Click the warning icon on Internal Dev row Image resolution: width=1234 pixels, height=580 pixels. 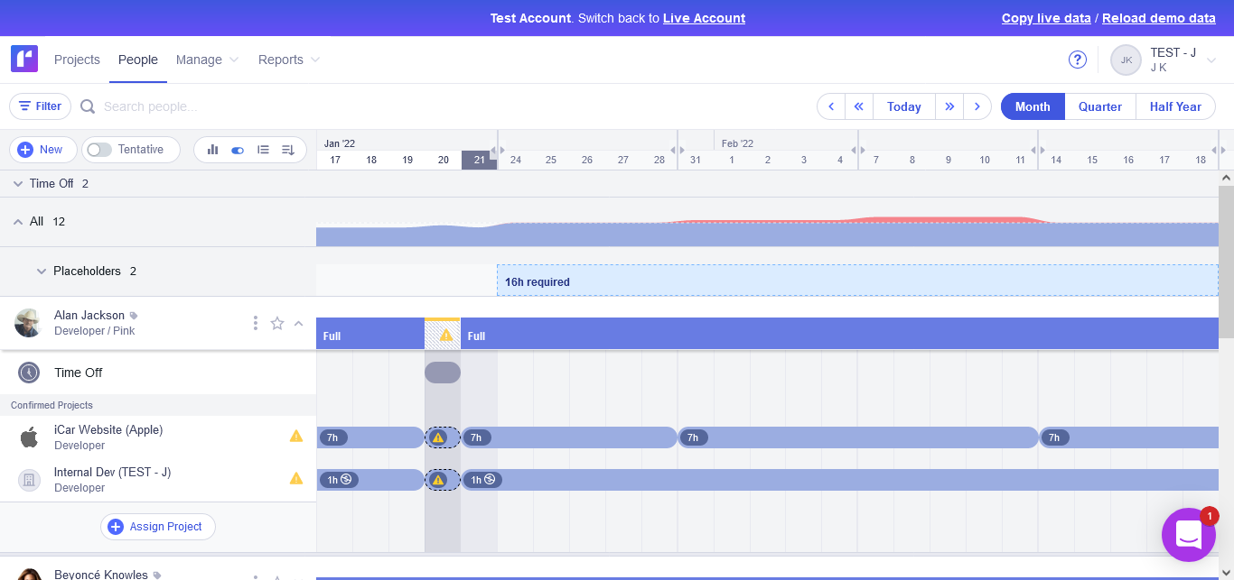pyautogui.click(x=296, y=478)
